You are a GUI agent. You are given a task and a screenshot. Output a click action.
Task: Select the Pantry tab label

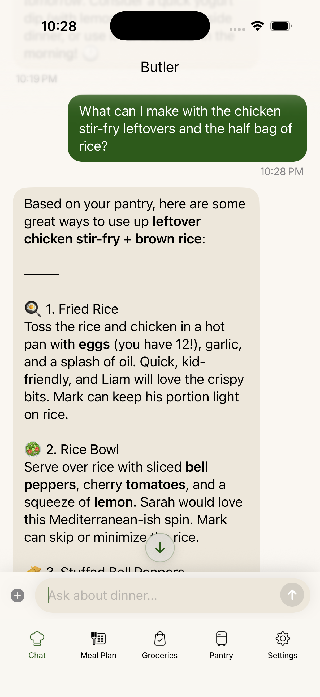pyautogui.click(x=221, y=655)
